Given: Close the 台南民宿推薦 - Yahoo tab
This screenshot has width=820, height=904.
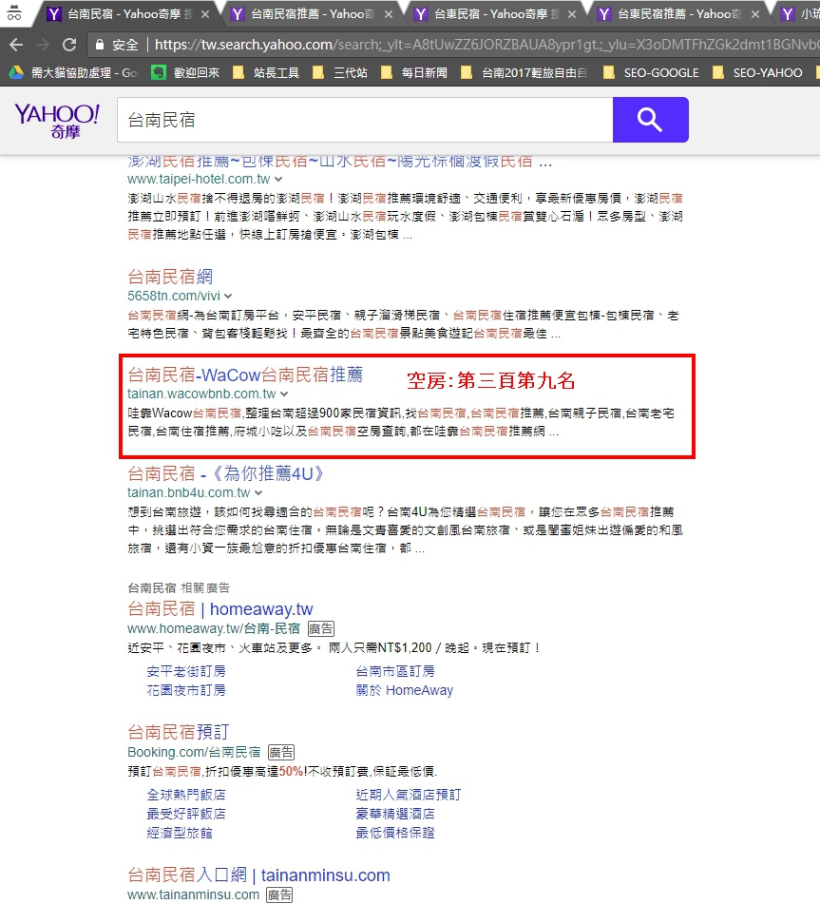Looking at the screenshot, I should (389, 14).
